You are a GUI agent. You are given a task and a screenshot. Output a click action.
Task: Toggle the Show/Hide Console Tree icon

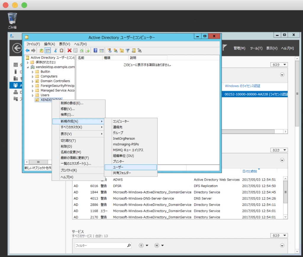48,51
